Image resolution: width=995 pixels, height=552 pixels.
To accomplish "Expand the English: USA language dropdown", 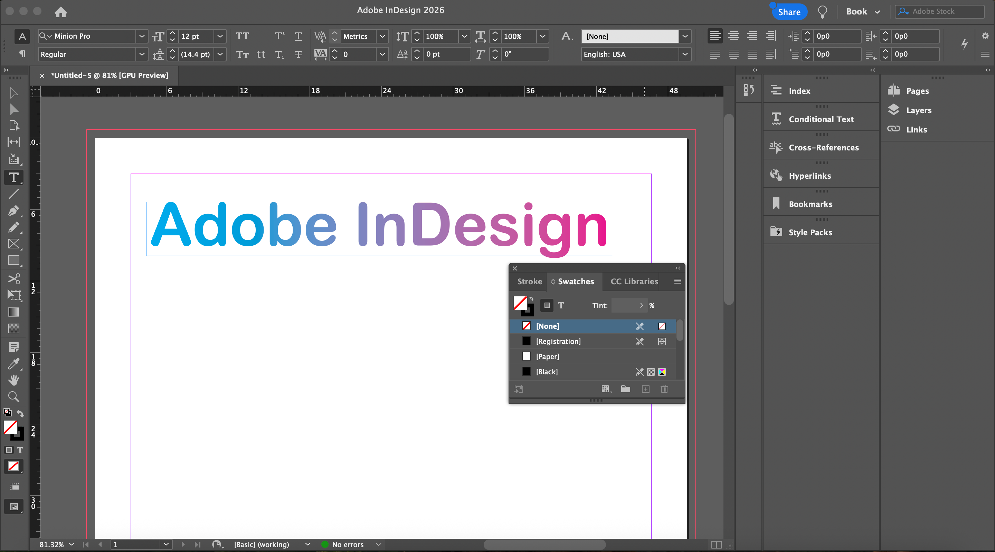I will (685, 55).
